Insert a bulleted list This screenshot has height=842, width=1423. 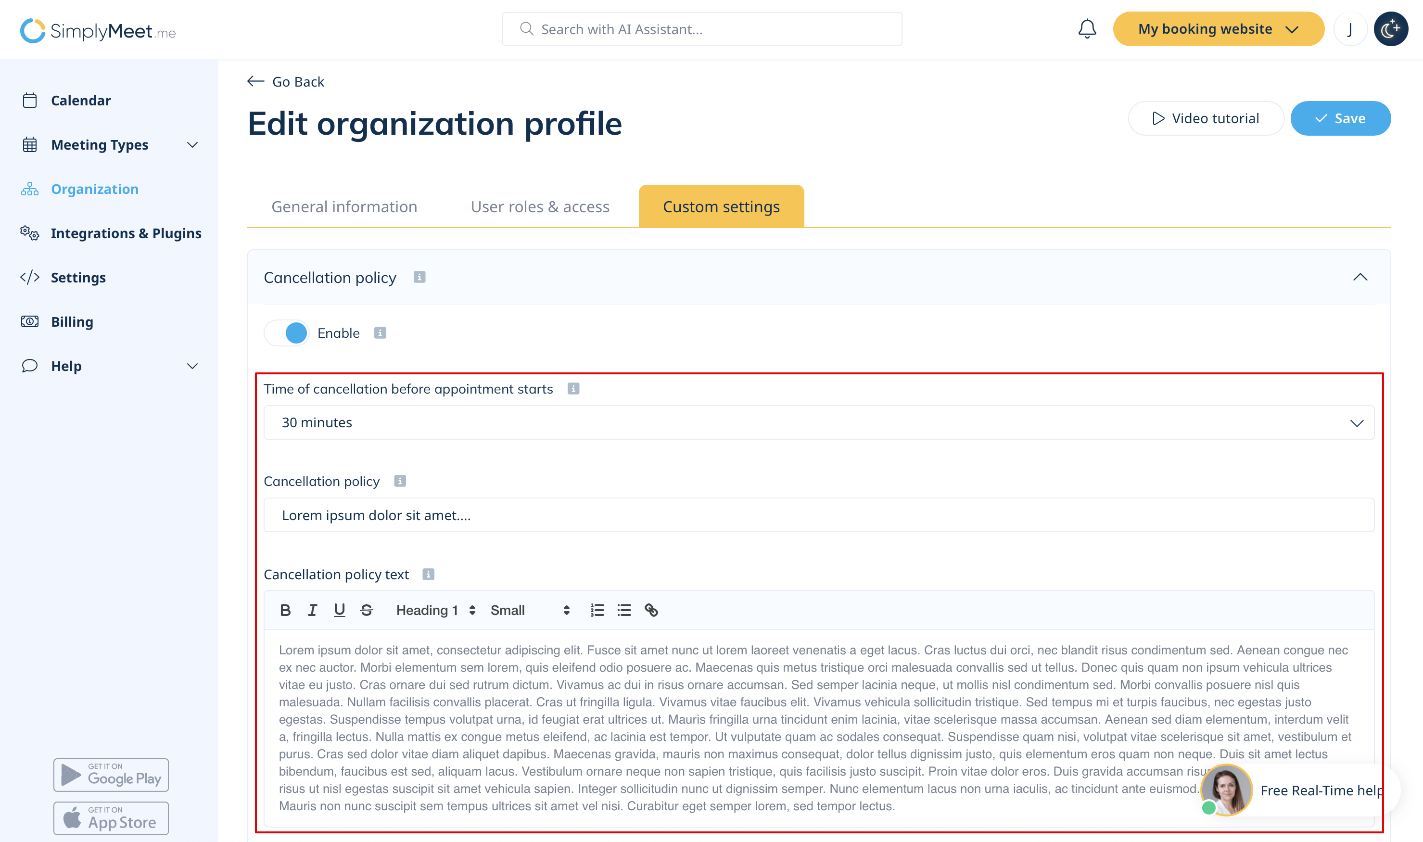(x=624, y=610)
